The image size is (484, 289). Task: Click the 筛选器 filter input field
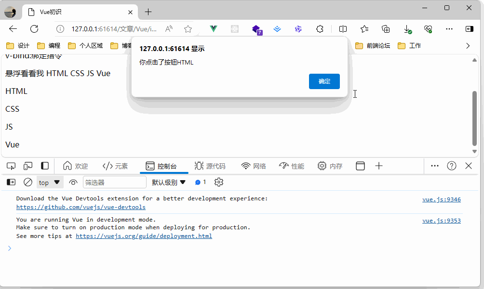(114, 182)
